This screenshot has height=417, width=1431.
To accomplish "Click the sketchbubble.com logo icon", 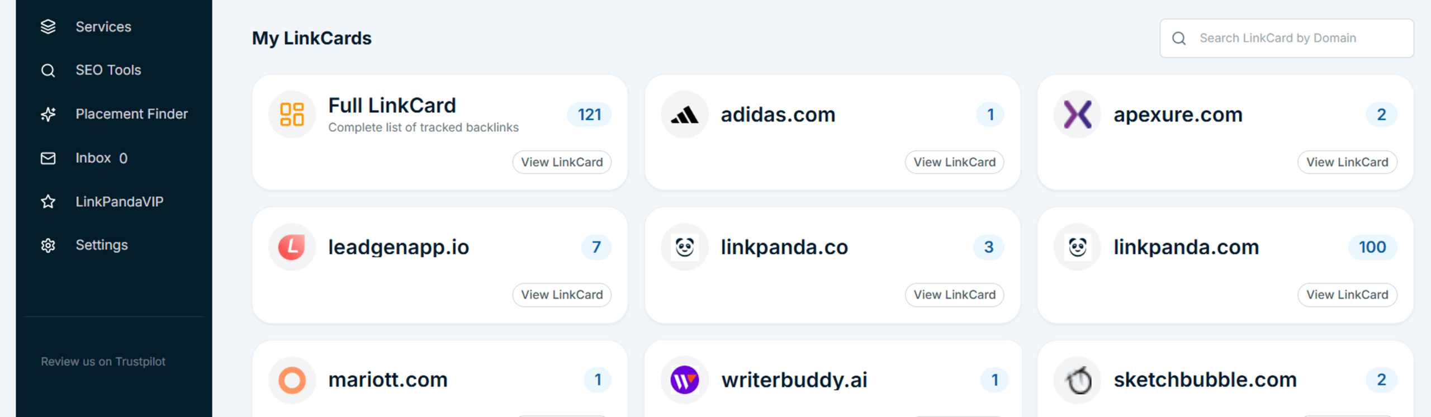I will point(1077,380).
